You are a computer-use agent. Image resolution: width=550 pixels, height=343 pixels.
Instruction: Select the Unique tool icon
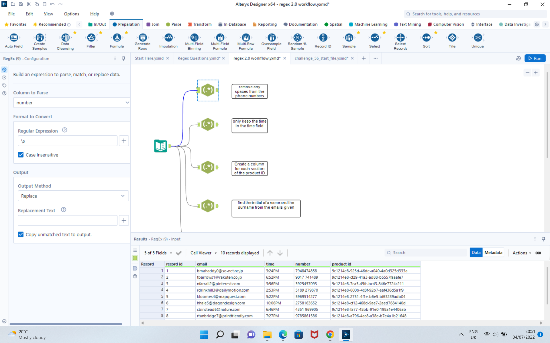pos(478,38)
